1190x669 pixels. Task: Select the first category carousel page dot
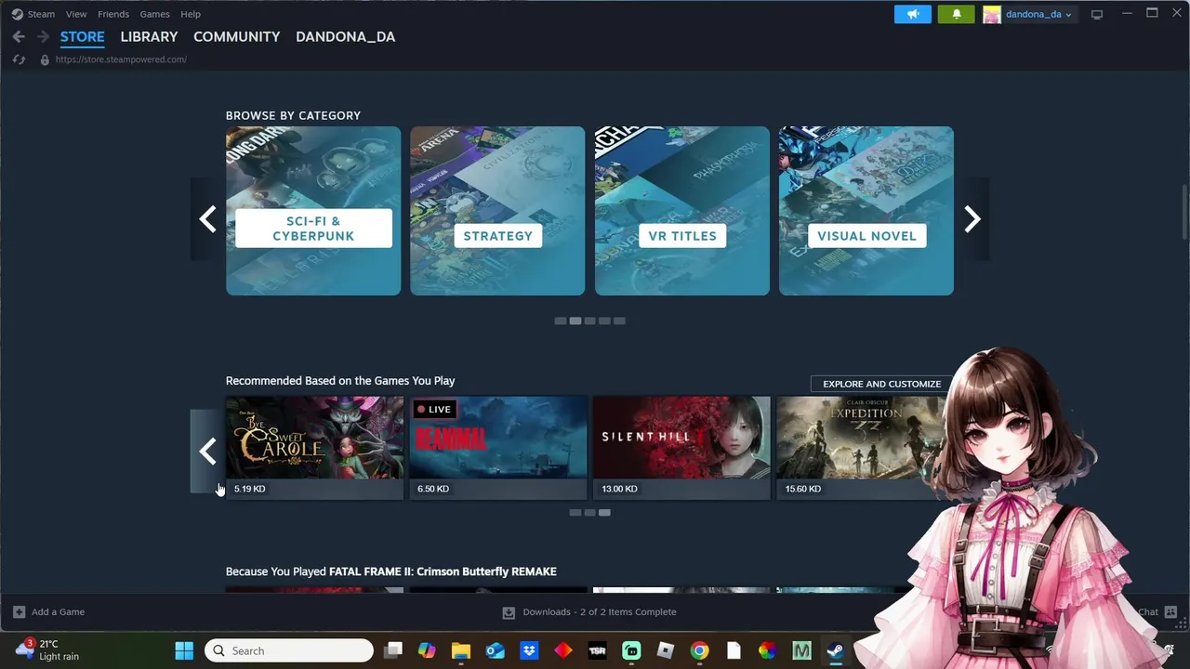point(561,321)
